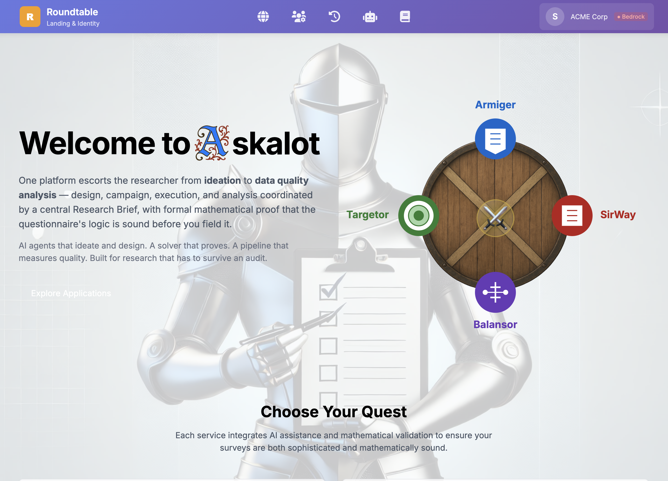Open the history clock icon
668x481 pixels.
point(334,17)
